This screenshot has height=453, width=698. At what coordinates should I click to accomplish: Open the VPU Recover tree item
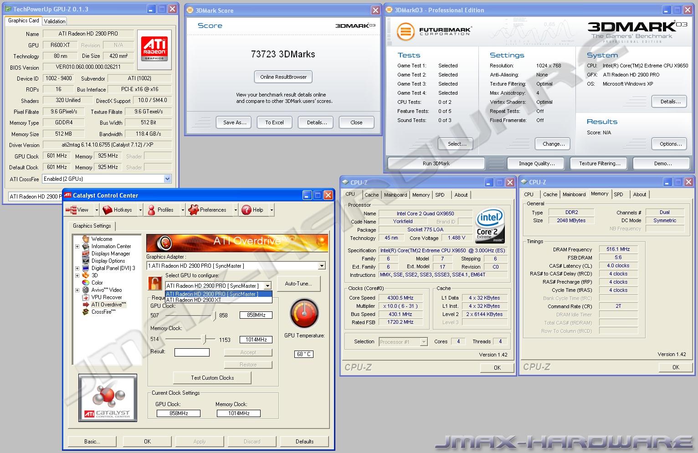(106, 297)
